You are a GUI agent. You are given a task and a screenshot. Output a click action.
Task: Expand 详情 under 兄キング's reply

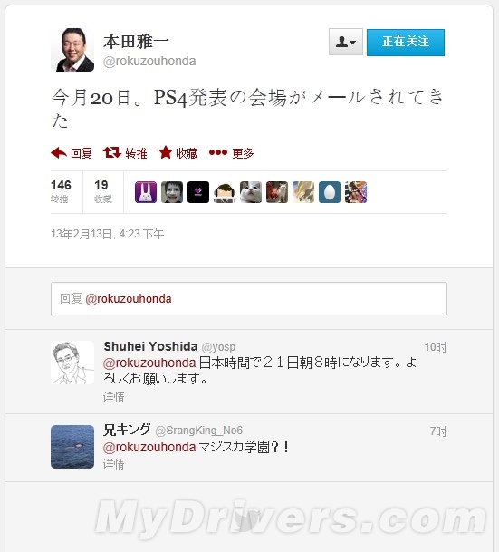click(113, 464)
